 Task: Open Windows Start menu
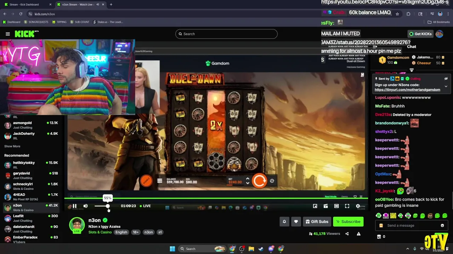point(172,249)
